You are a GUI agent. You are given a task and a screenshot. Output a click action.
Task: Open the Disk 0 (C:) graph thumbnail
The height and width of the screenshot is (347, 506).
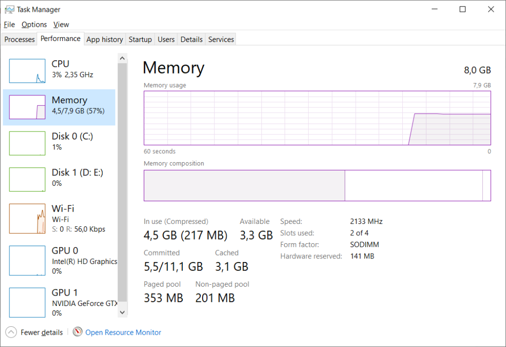click(27, 143)
